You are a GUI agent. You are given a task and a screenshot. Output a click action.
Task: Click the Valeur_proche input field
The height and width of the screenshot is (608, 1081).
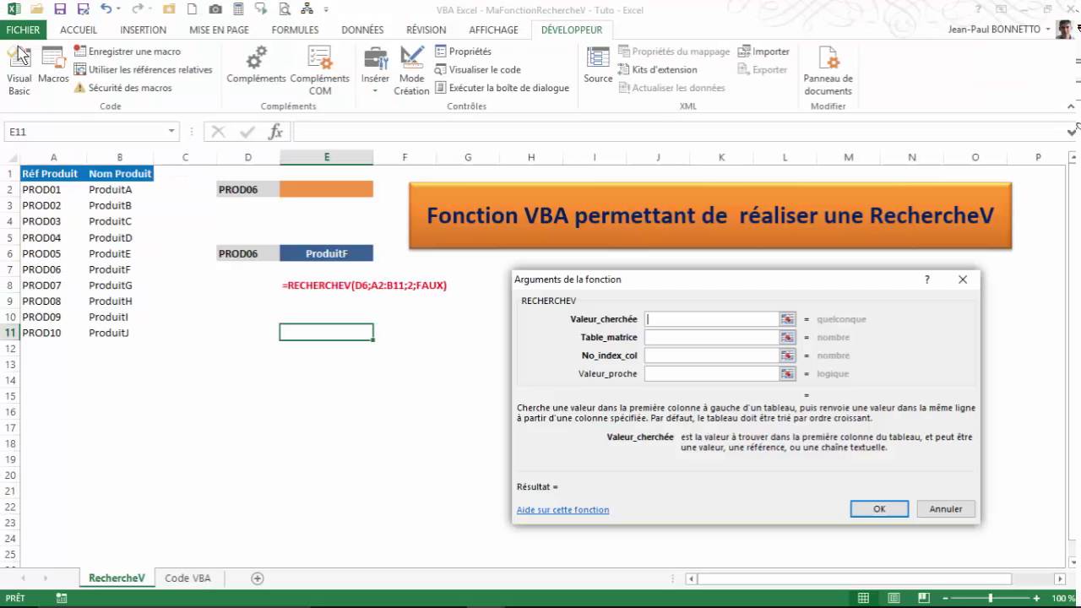711,373
